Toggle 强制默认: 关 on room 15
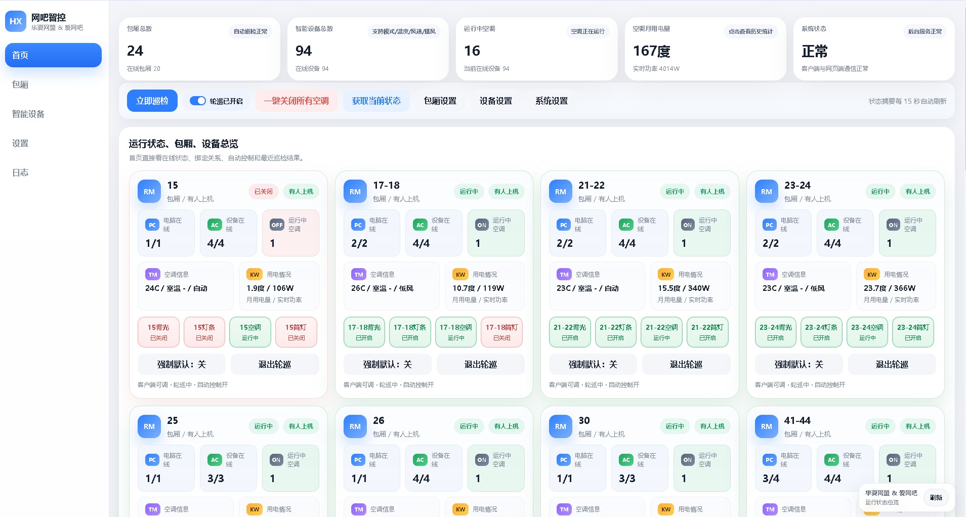The width and height of the screenshot is (966, 517). tap(182, 364)
